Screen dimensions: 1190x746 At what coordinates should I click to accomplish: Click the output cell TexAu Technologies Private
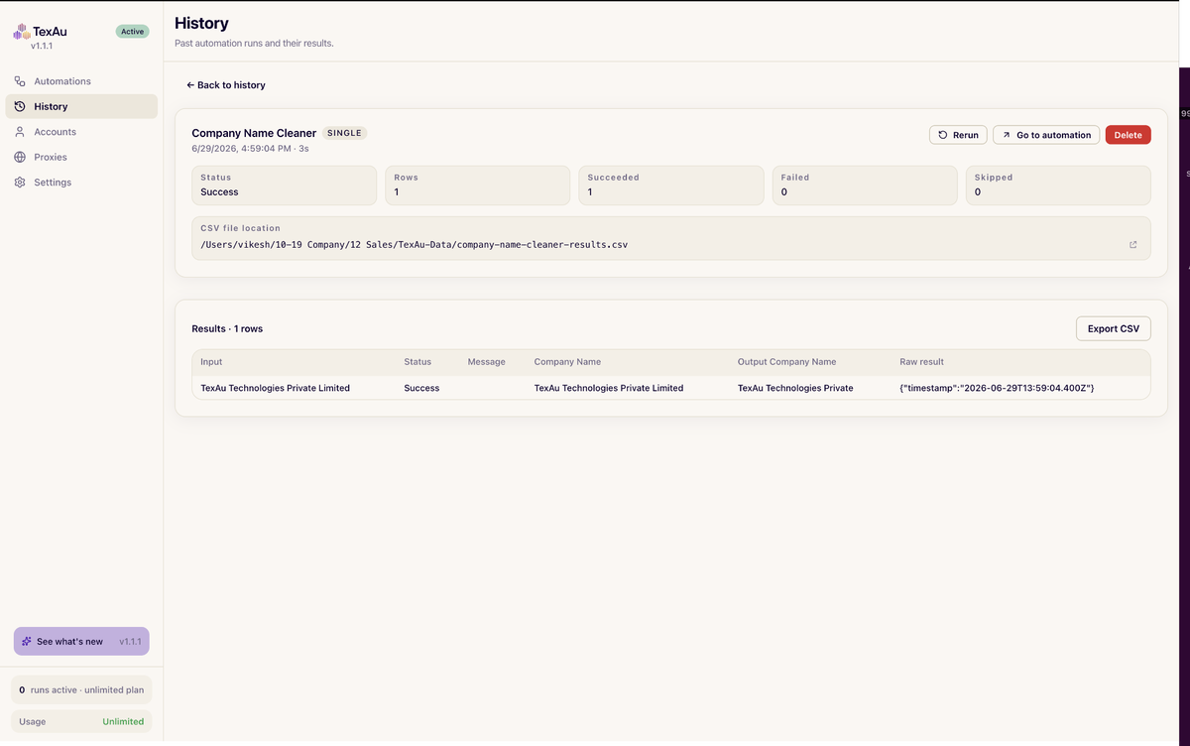[795, 388]
